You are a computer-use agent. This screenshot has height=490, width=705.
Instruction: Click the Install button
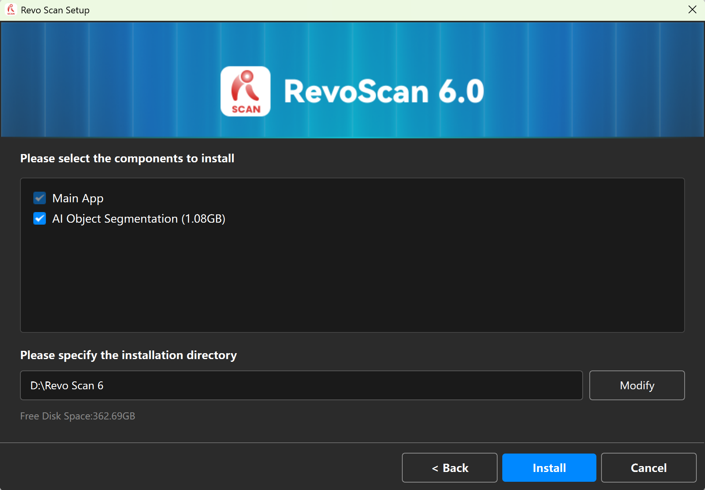(x=549, y=468)
